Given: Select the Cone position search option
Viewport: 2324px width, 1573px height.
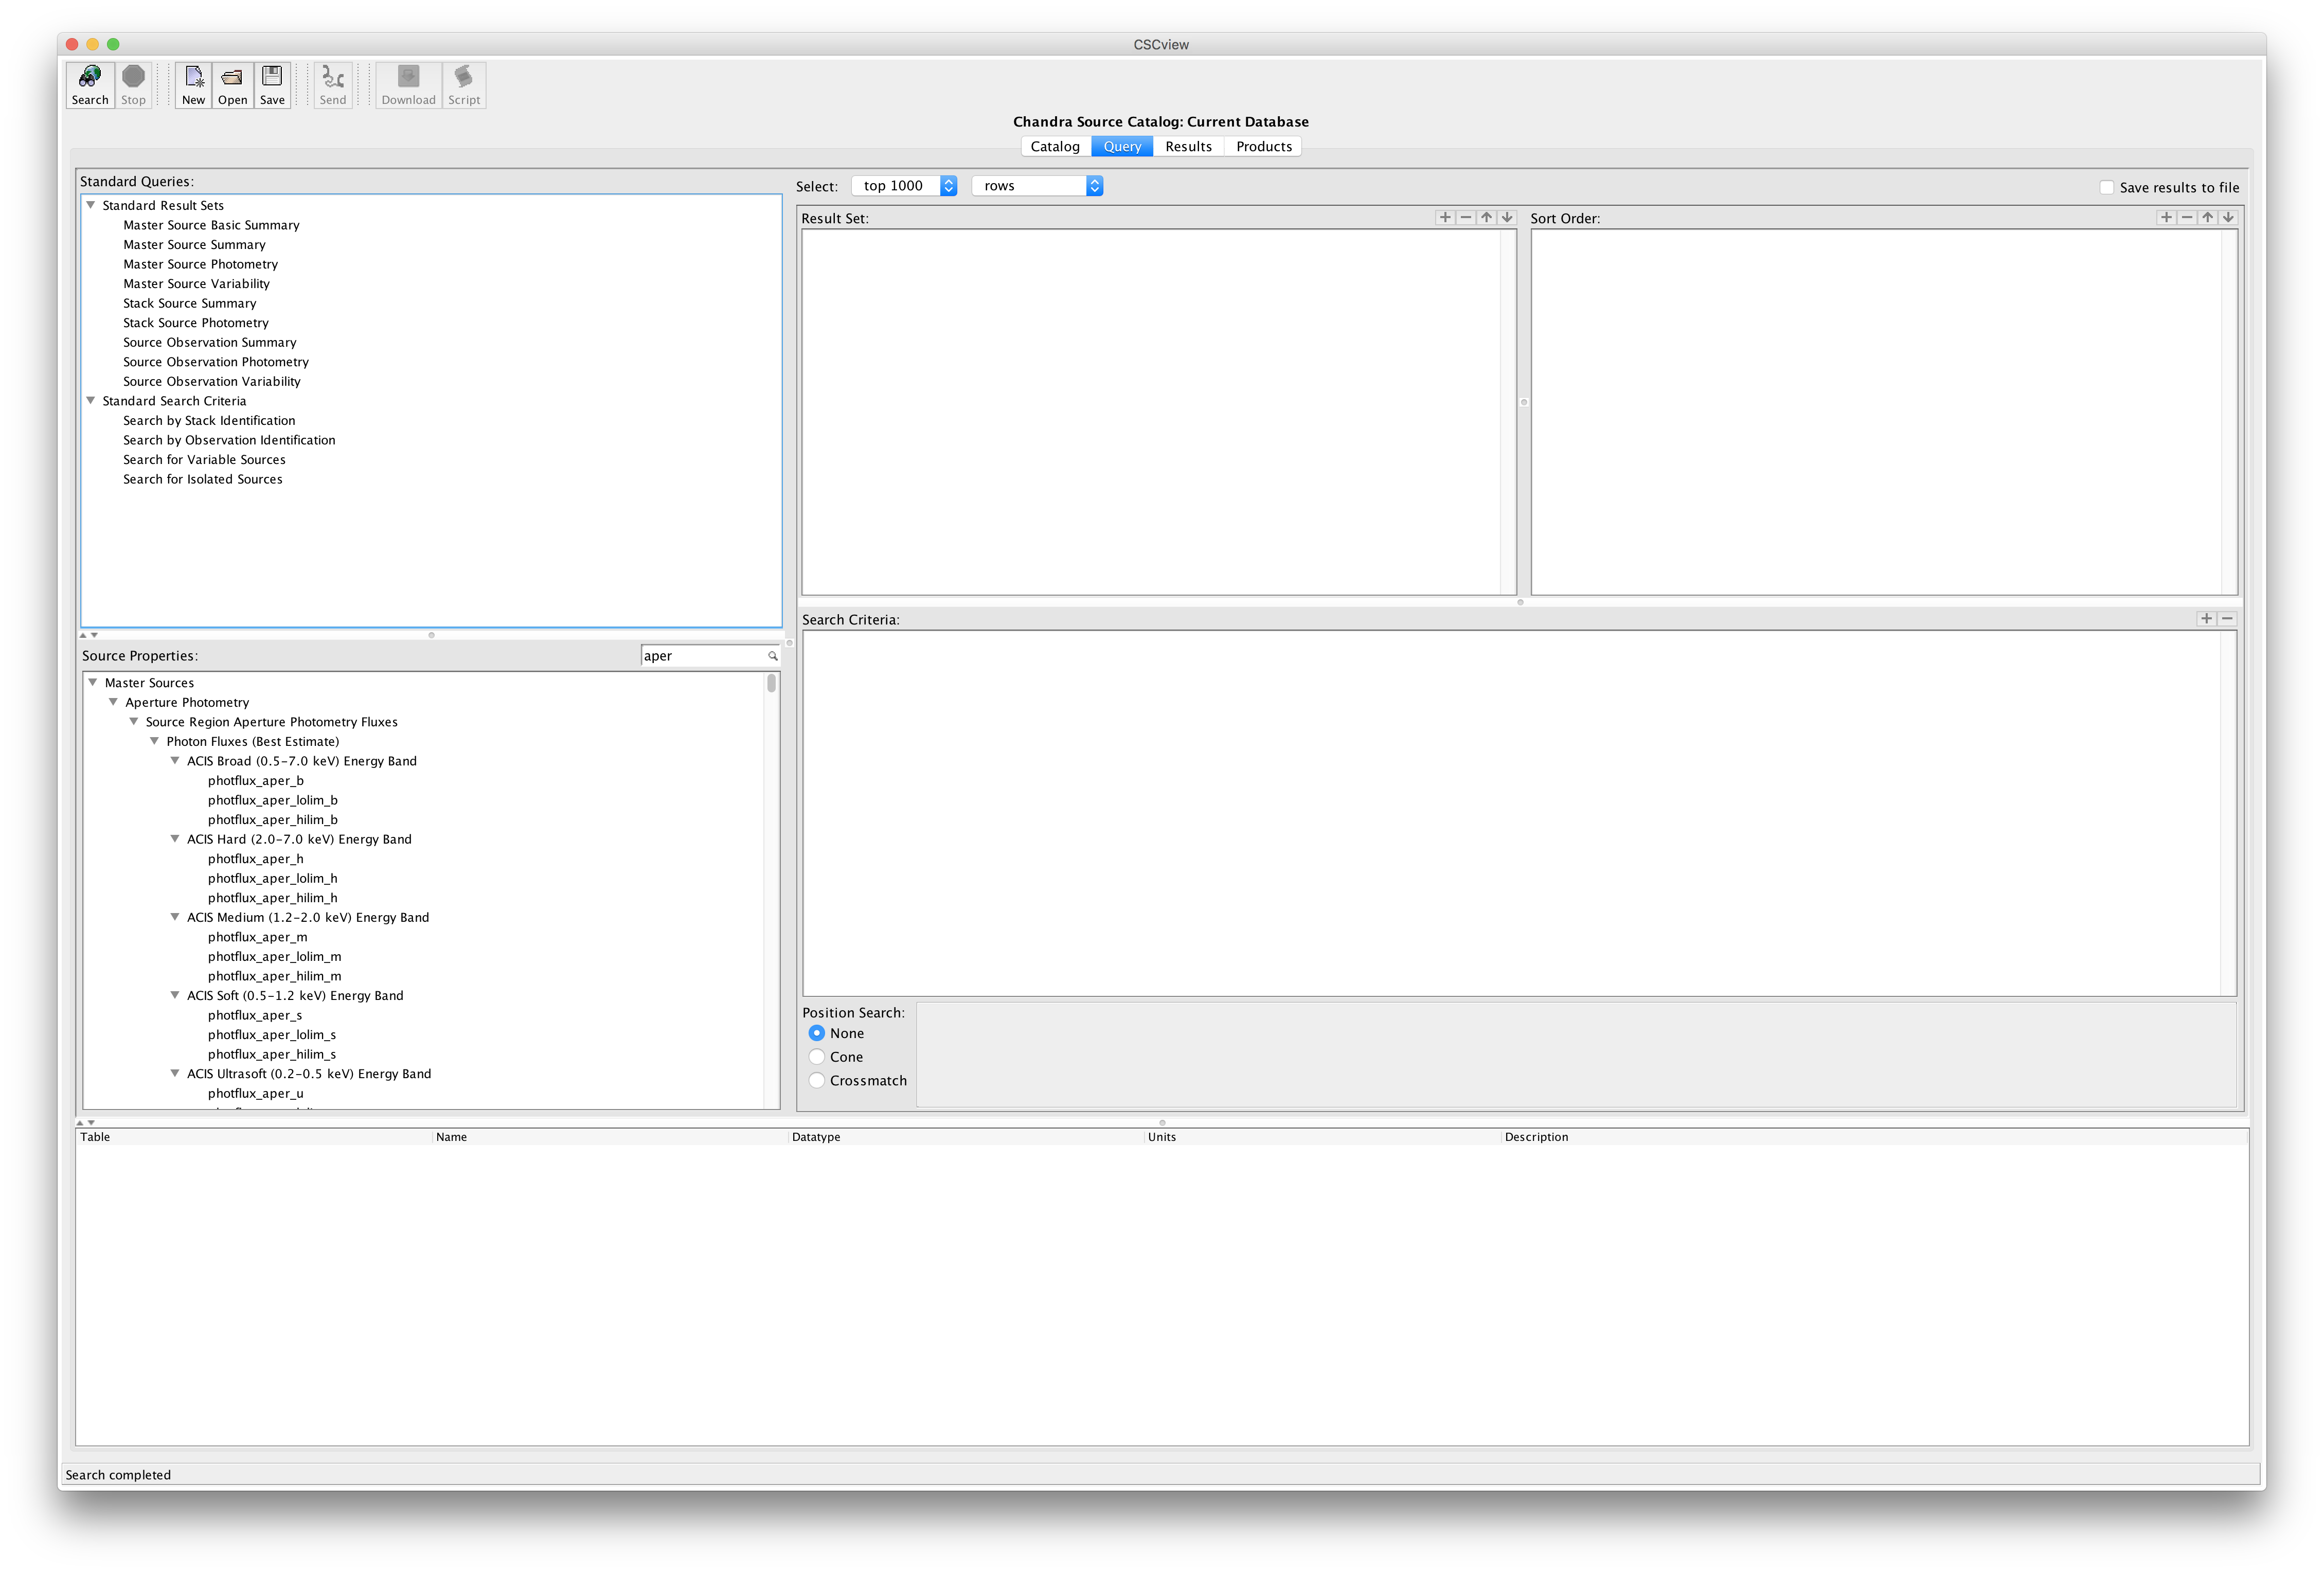Looking at the screenshot, I should 817,1057.
